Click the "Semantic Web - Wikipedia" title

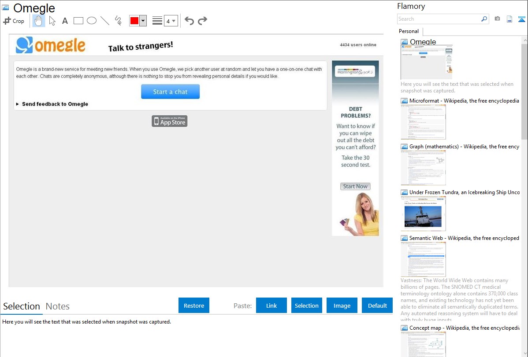point(464,238)
